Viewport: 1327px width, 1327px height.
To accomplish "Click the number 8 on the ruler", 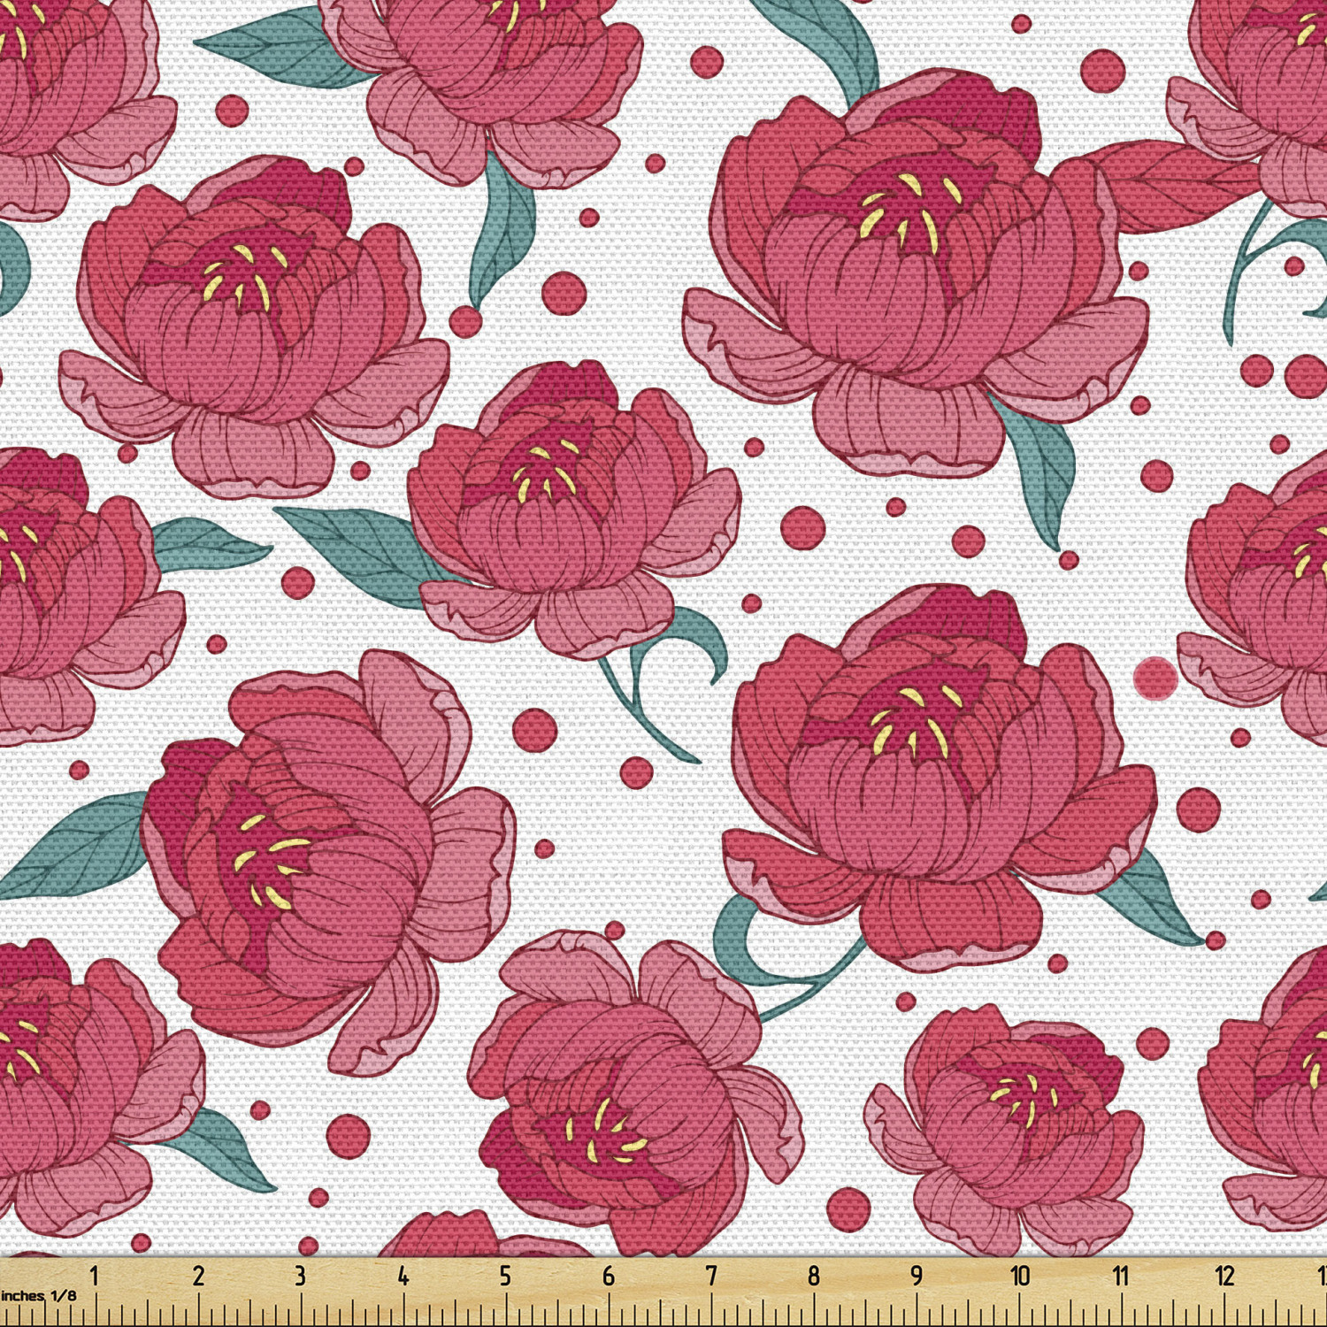I will (x=814, y=1276).
